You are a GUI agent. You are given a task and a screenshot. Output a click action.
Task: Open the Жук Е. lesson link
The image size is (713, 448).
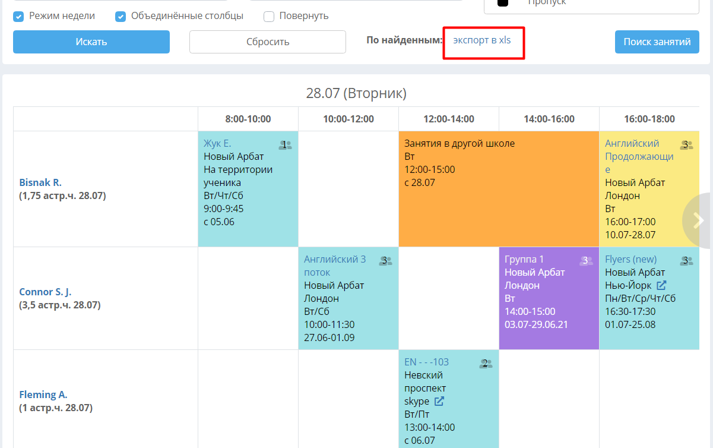pos(217,143)
